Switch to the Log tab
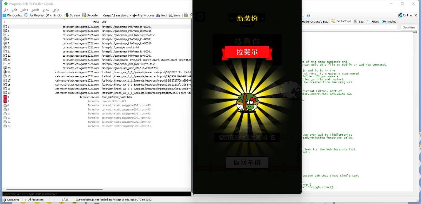The image size is (421, 204). 359,22
